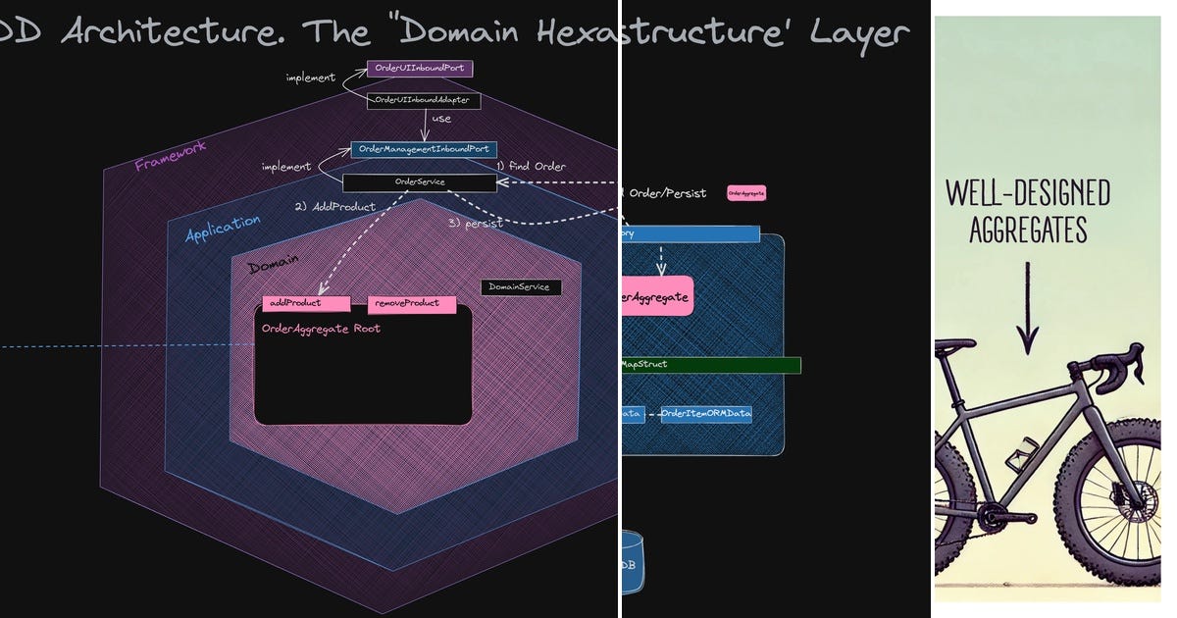Click the Framework layer label

click(x=171, y=155)
